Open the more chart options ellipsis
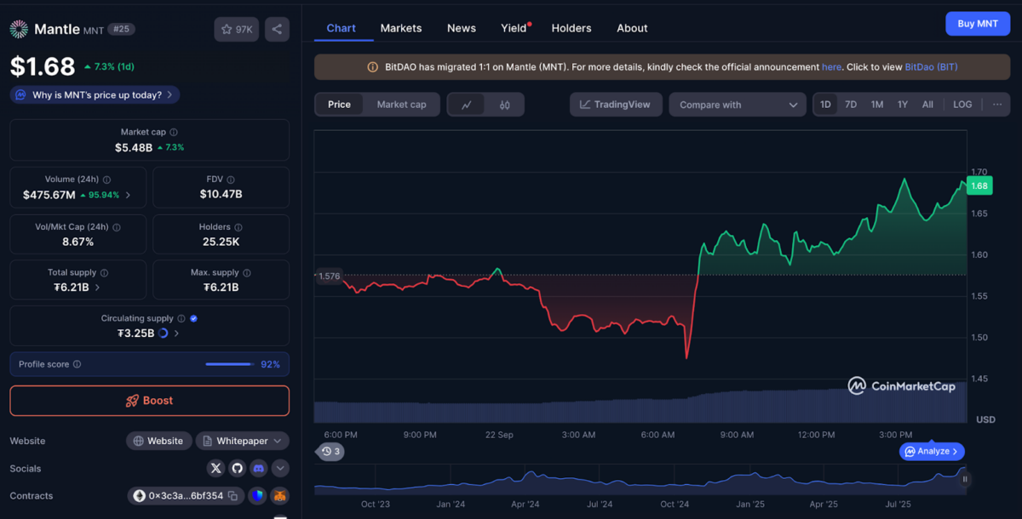Viewport: 1022px width, 519px height. (997, 105)
